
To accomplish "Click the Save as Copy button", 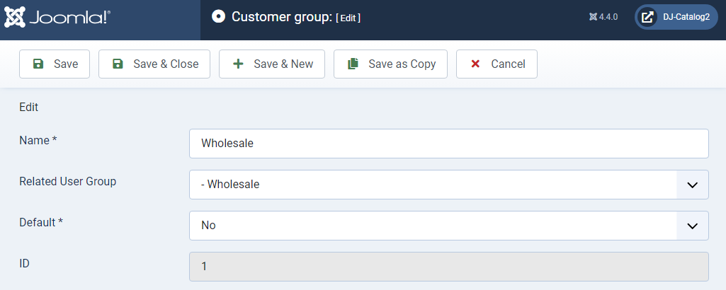I will [x=391, y=64].
